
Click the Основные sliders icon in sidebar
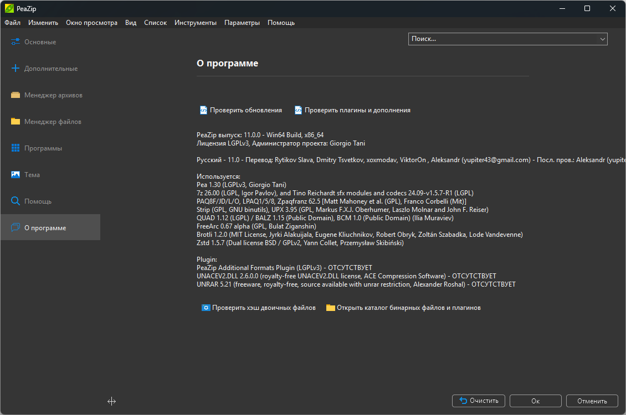click(15, 41)
